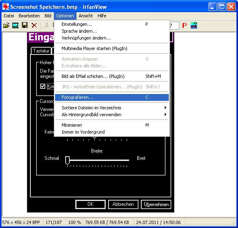The image size is (238, 228).
Task: Open file with the folder toolbar icon
Action: (6, 25)
